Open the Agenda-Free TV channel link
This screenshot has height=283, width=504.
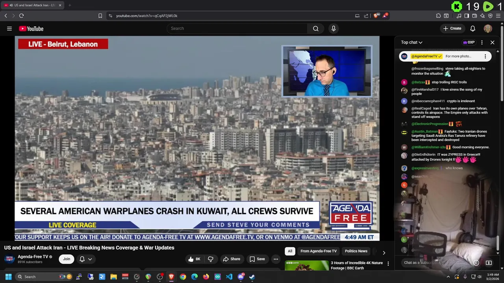click(33, 257)
